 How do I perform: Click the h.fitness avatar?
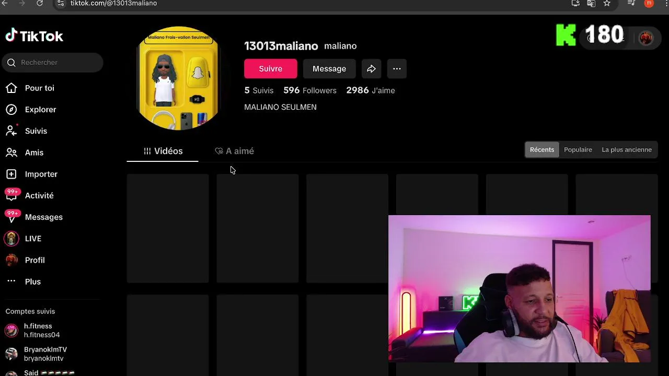pos(11,331)
